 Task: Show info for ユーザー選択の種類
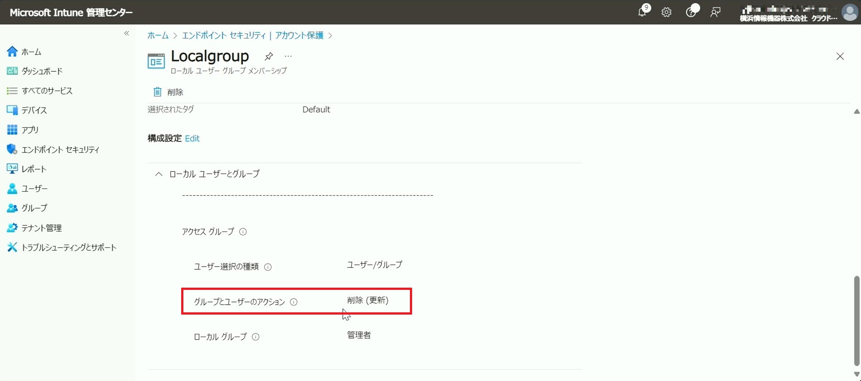[x=268, y=267]
